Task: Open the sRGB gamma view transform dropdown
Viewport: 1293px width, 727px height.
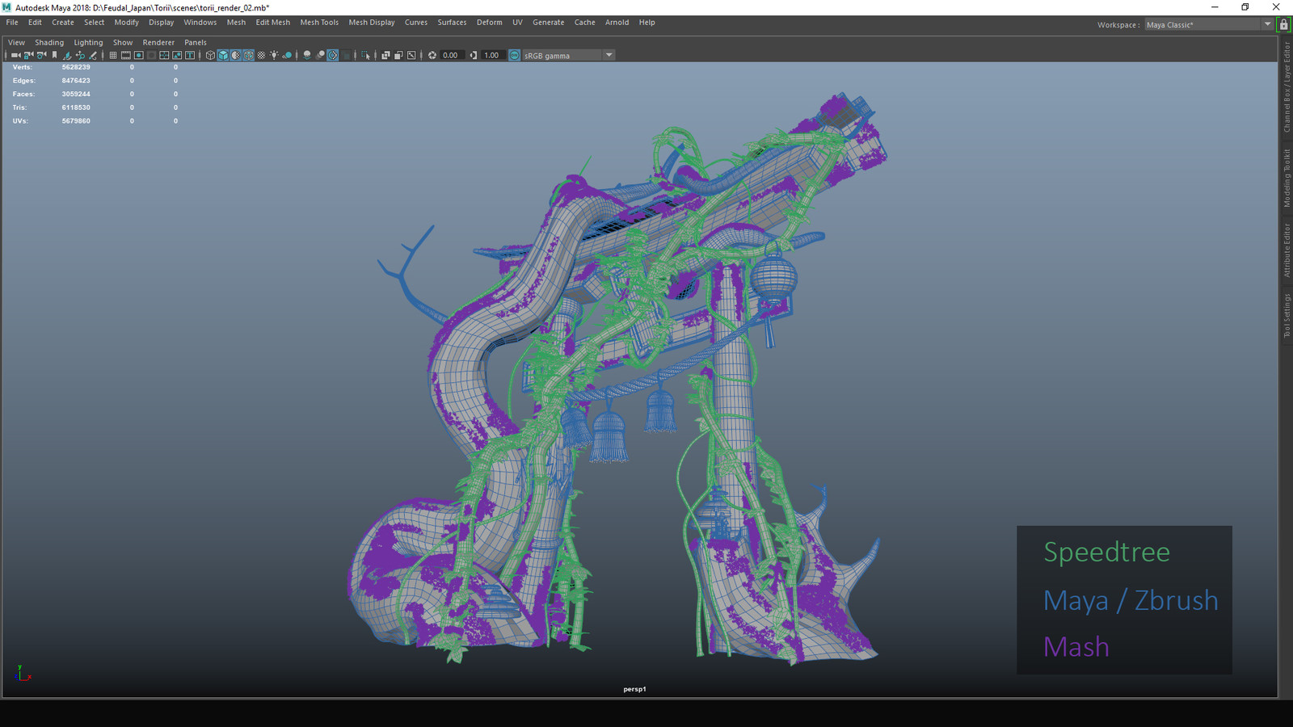Action: [568, 55]
